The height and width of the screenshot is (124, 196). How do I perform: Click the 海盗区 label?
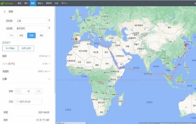(x=6, y=71)
